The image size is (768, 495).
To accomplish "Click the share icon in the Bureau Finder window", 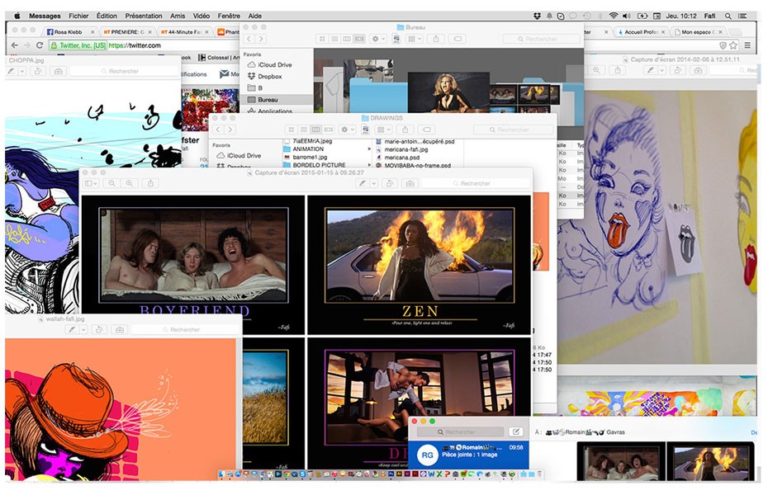I will (436, 39).
